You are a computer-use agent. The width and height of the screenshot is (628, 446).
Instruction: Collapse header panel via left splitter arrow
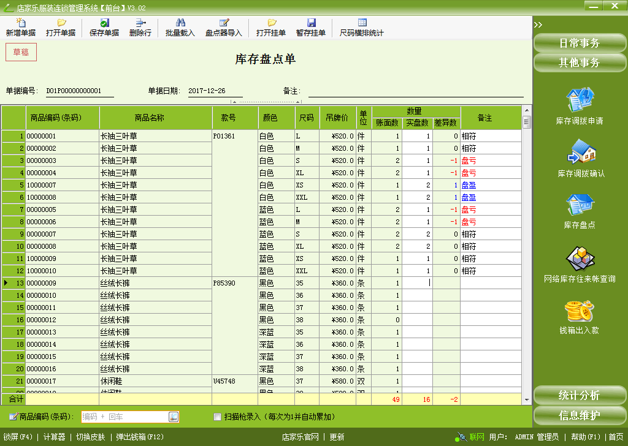tap(234, 102)
